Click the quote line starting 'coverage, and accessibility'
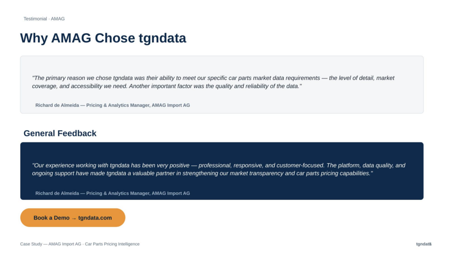The width and height of the screenshot is (452, 254). point(167,86)
